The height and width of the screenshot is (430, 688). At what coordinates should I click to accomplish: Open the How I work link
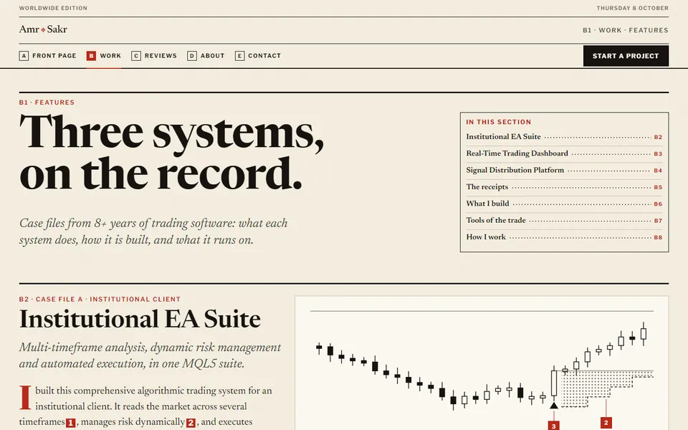tap(564, 237)
